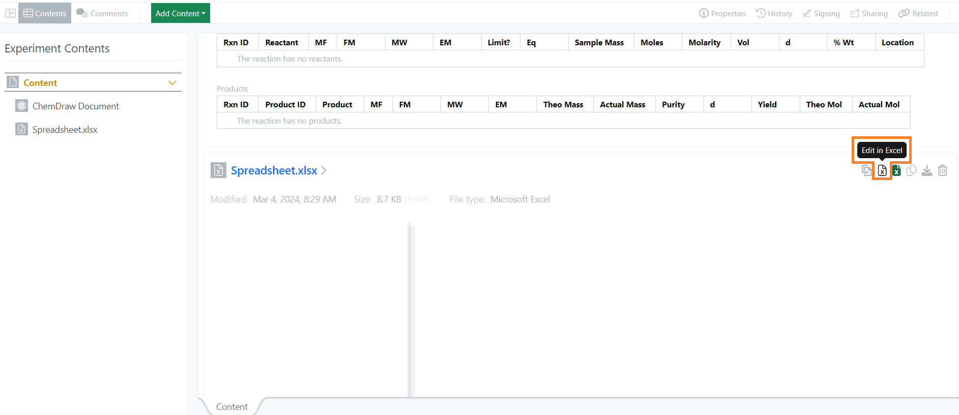Open the Sharing settings

869,13
